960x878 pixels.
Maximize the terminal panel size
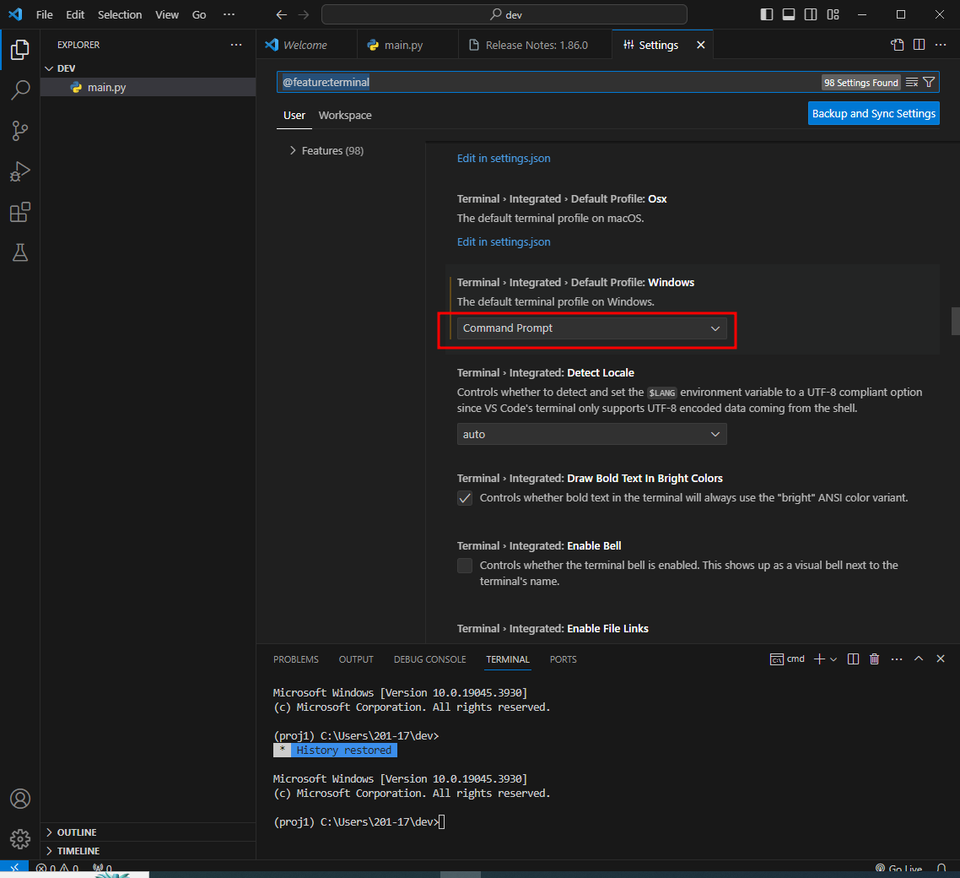[919, 658]
